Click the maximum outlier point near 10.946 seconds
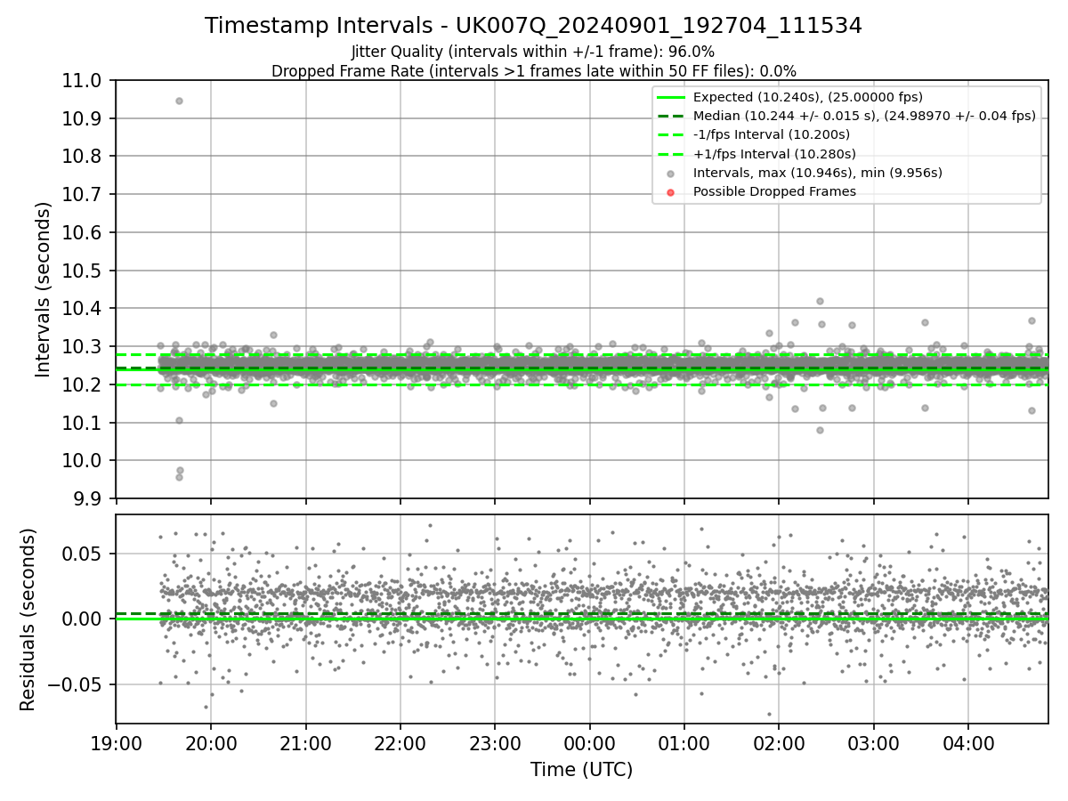The height and width of the screenshot is (801, 1068). 179,101
